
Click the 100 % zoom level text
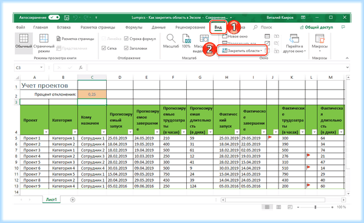click(341, 207)
